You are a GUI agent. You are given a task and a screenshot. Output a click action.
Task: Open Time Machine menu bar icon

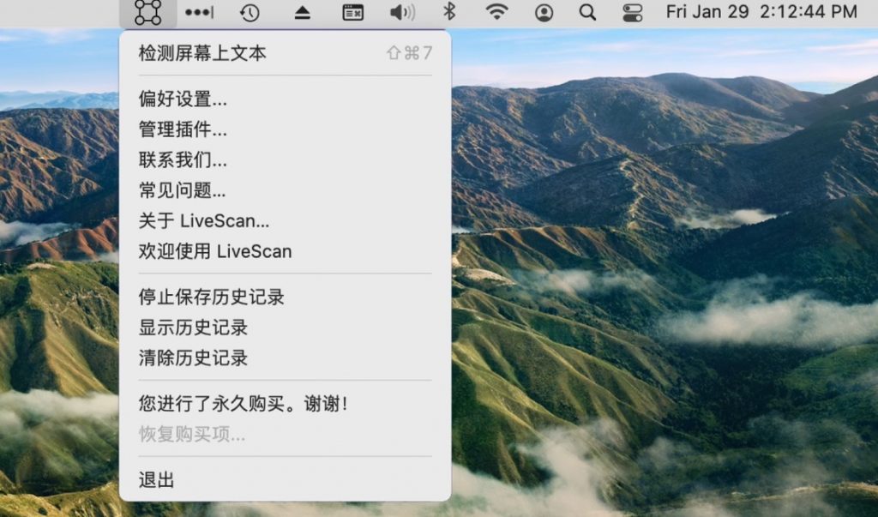250,12
